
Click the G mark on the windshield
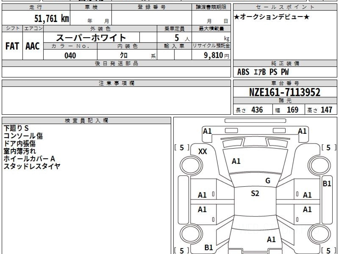click(x=268, y=181)
